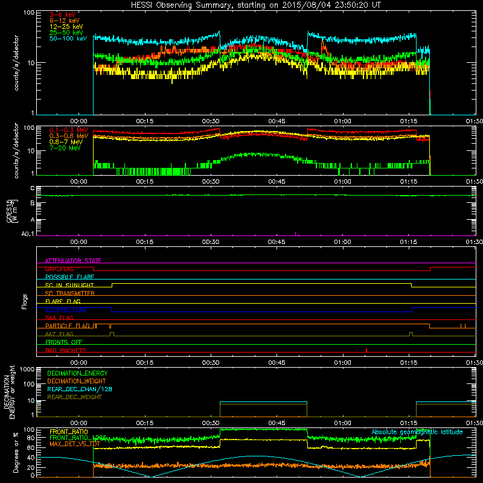Click the yellow FRONT_RATIO legend entry
483x483 pixels.
tap(69, 432)
